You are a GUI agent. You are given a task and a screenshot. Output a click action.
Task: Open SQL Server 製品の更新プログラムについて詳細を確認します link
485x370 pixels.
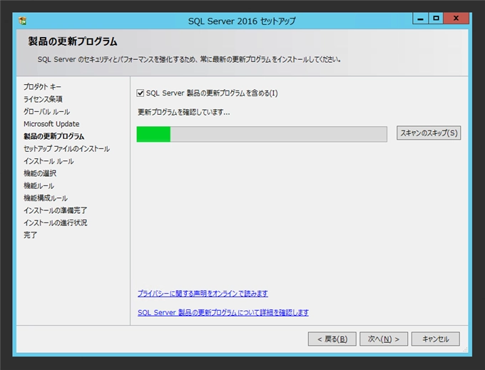[x=223, y=312]
